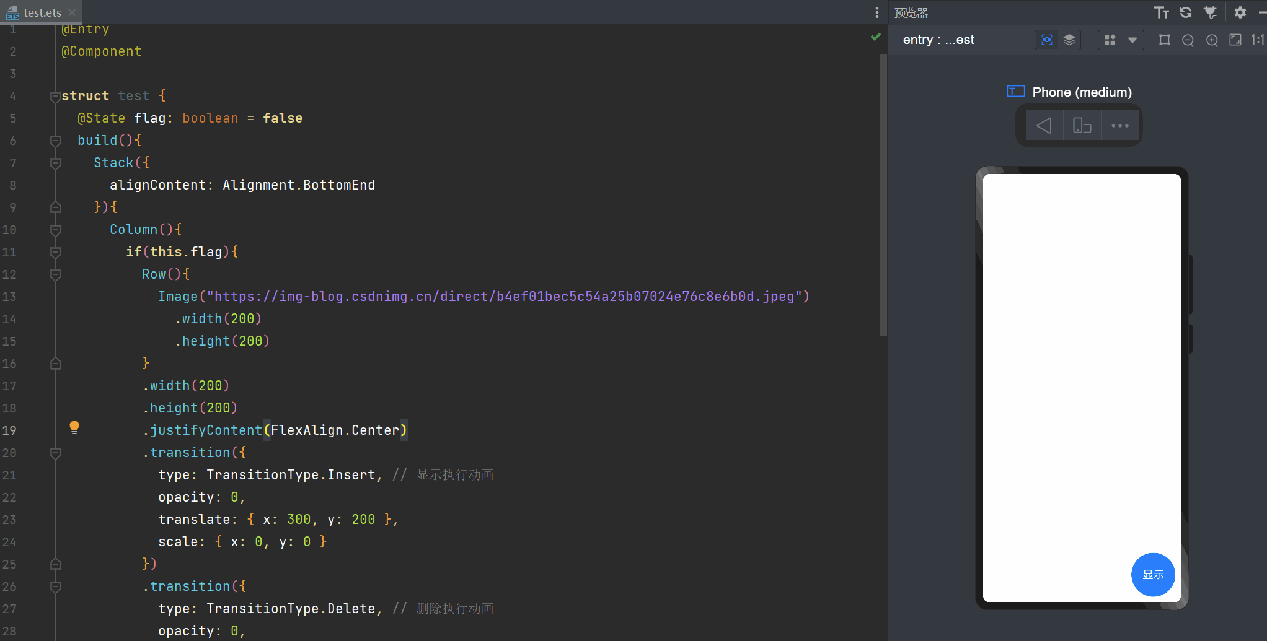Collapse the second transition fold marker at line 26
Image resolution: width=1267 pixels, height=641 pixels.
[55, 586]
